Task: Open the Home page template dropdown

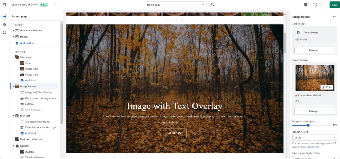Action: pos(176,5)
